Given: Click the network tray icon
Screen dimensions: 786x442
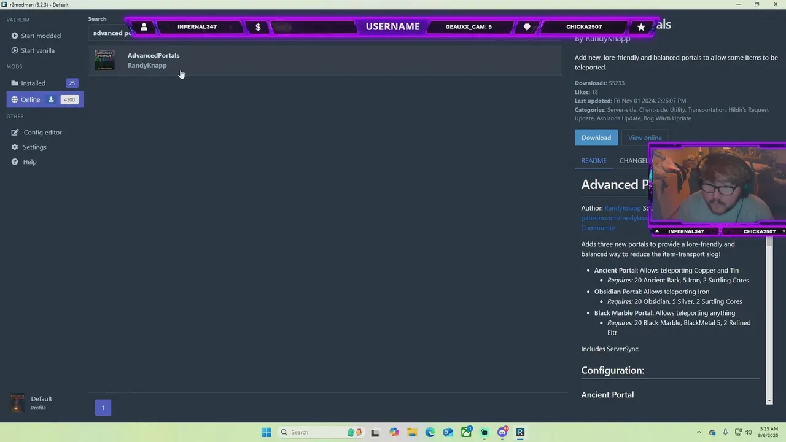Looking at the screenshot, I should pyautogui.click(x=737, y=432).
